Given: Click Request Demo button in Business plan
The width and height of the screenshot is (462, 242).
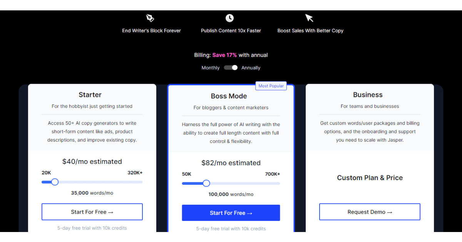Looking at the screenshot, I should (370, 212).
